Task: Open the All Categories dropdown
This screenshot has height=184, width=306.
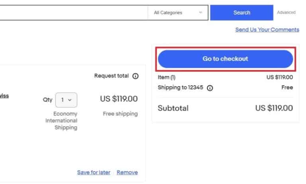Action: pyautogui.click(x=178, y=13)
